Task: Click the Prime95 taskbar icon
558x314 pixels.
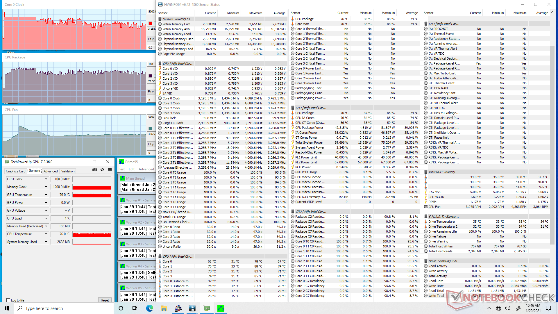Action: (221, 308)
